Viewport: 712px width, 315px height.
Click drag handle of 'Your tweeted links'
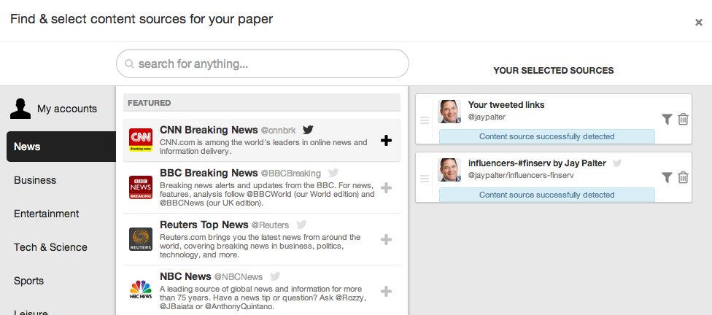tap(425, 121)
